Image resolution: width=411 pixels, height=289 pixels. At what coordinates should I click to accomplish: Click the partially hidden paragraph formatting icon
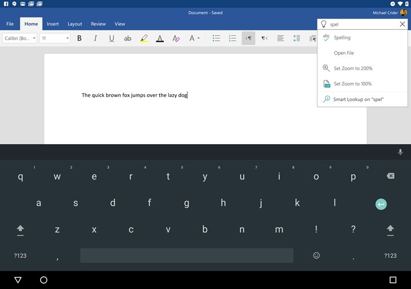click(313, 38)
